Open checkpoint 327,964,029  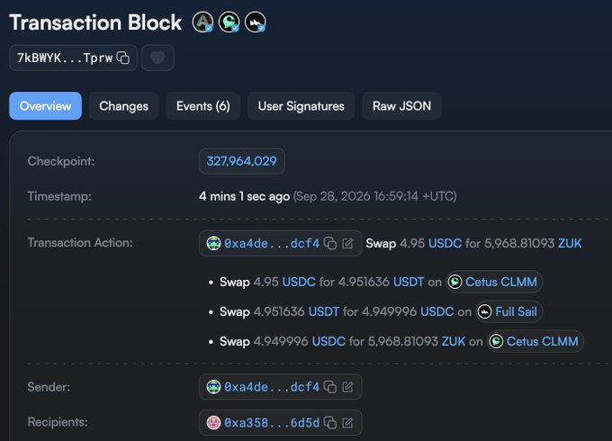pos(241,161)
